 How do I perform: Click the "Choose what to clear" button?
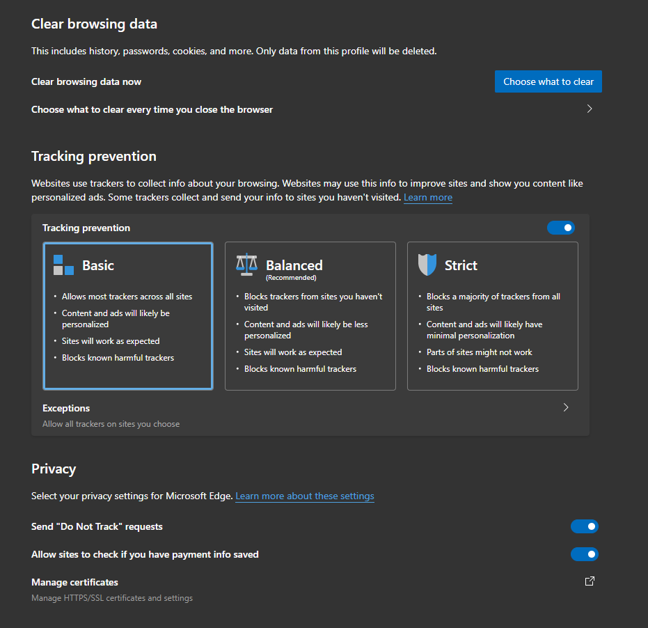pos(548,81)
